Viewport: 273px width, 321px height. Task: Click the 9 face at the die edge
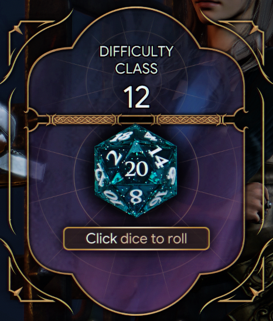click(x=172, y=175)
